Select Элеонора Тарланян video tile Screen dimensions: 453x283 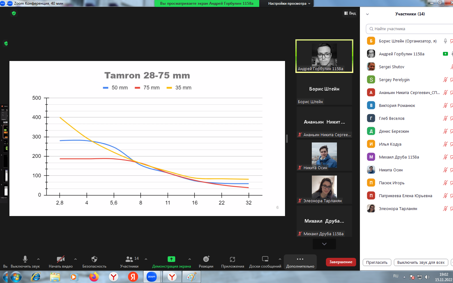[x=324, y=188]
